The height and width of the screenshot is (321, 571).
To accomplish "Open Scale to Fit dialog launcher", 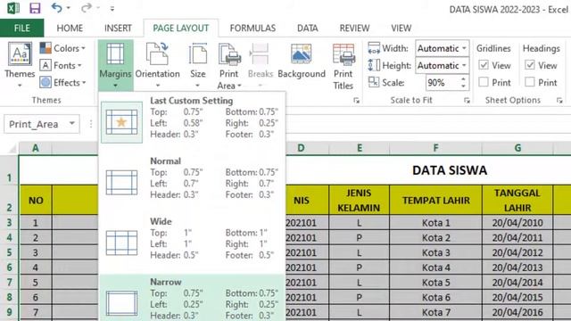I will click(x=467, y=101).
